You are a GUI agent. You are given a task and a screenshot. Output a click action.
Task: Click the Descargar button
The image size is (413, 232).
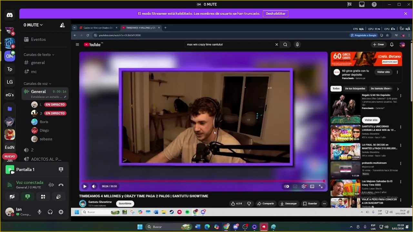(x=289, y=204)
